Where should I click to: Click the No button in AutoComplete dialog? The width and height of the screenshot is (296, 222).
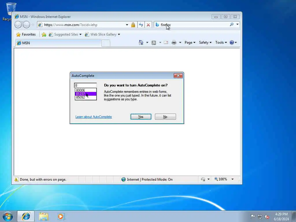(x=165, y=117)
